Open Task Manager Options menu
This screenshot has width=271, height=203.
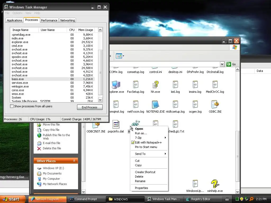[x=17, y=13]
